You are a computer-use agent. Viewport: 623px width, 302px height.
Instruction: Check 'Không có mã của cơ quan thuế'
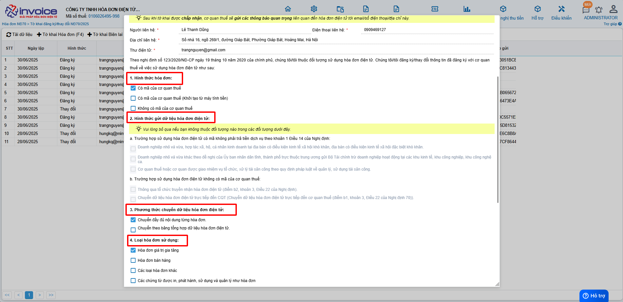[x=133, y=109]
